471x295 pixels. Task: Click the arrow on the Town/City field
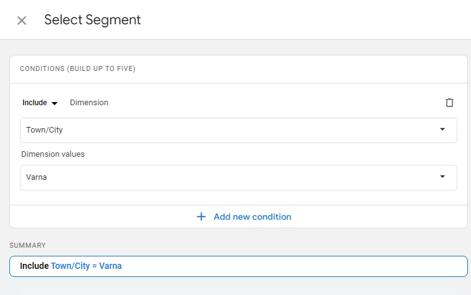pyautogui.click(x=442, y=129)
